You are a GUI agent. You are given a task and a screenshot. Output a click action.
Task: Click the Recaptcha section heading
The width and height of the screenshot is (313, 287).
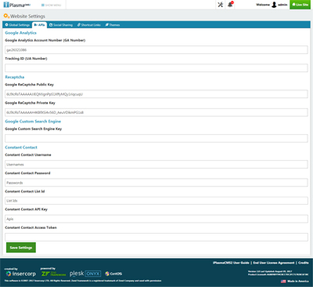pos(15,77)
